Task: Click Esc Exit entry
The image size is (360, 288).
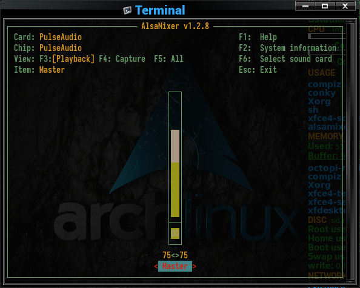Action: 258,70
